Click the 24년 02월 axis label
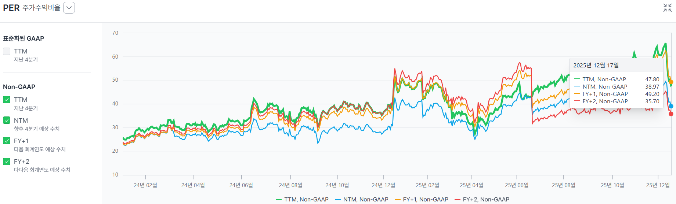 coord(145,185)
